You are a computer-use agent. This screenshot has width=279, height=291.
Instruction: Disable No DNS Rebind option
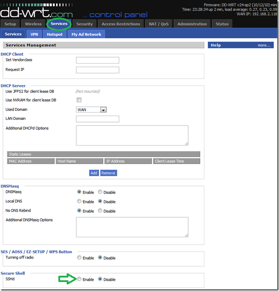(x=100, y=210)
